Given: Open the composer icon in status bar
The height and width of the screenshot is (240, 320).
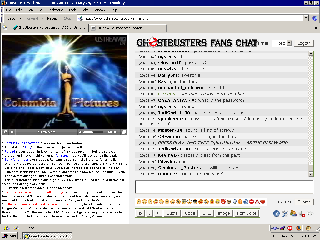Looking at the screenshot, I should point(16,228).
